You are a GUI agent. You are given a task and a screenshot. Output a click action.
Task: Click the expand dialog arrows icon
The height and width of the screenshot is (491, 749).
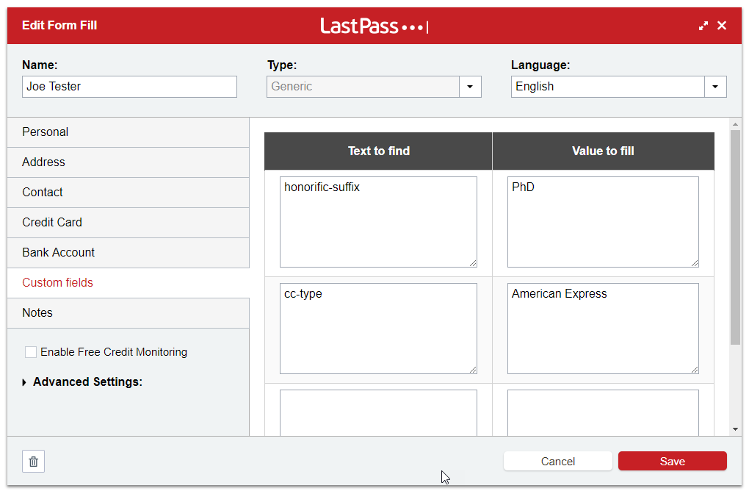pos(703,26)
